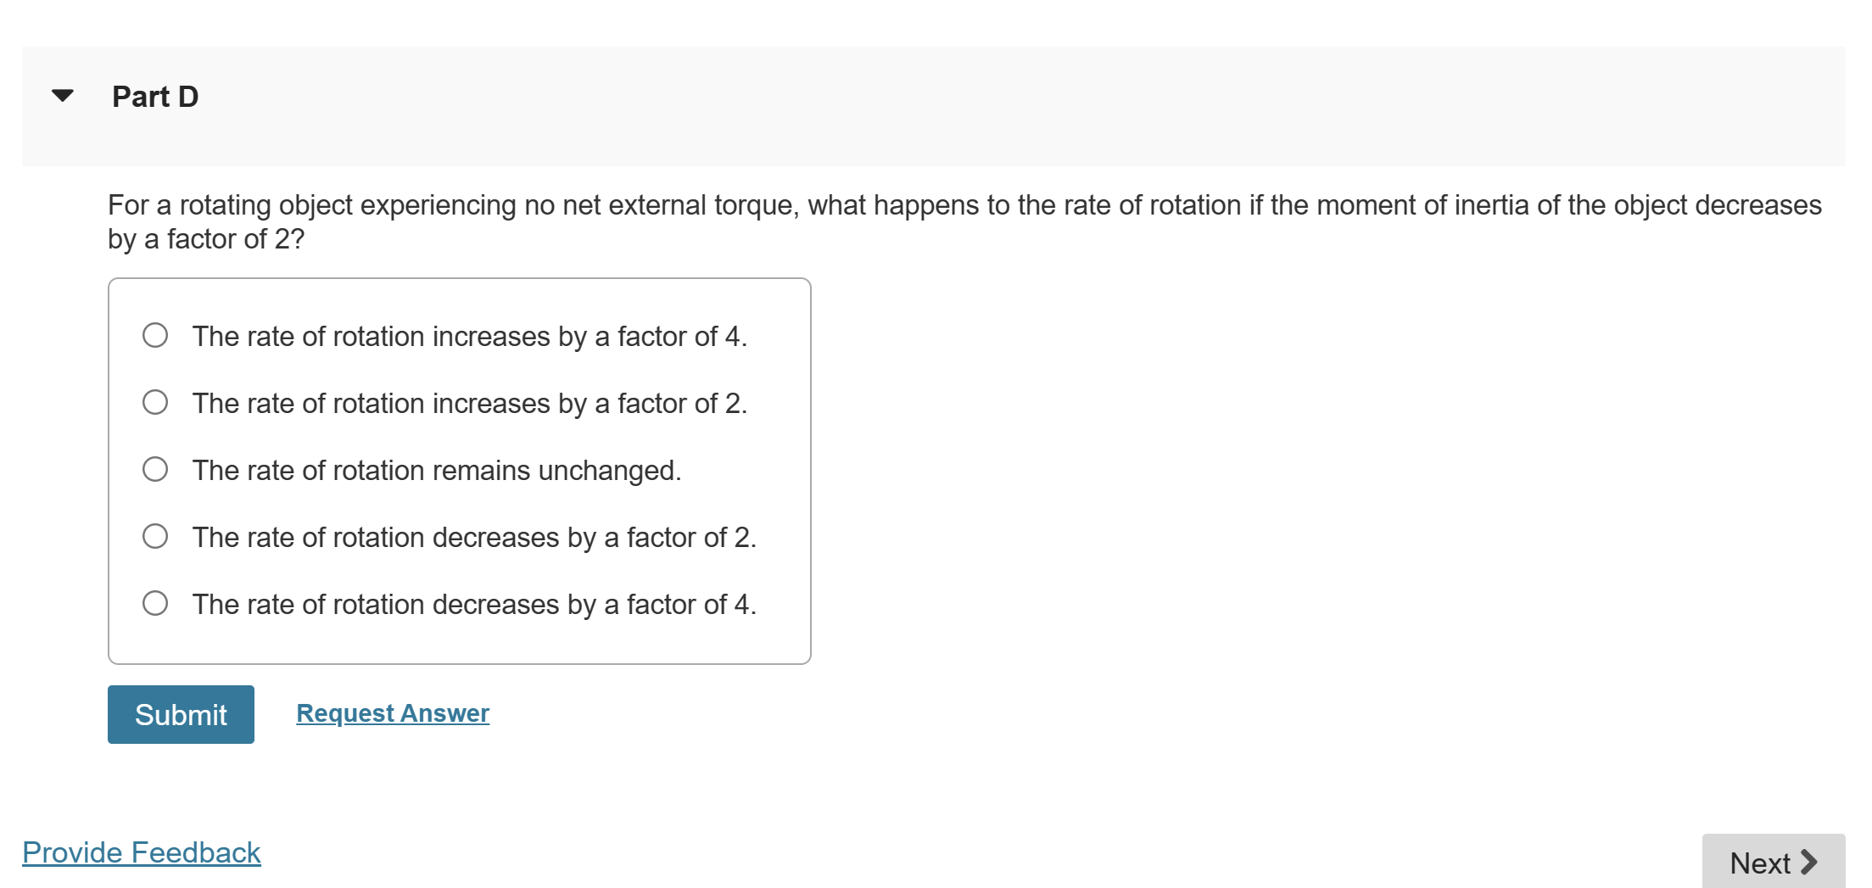The width and height of the screenshot is (1872, 888).
Task: Open the Provide Feedback link
Action: click(142, 852)
